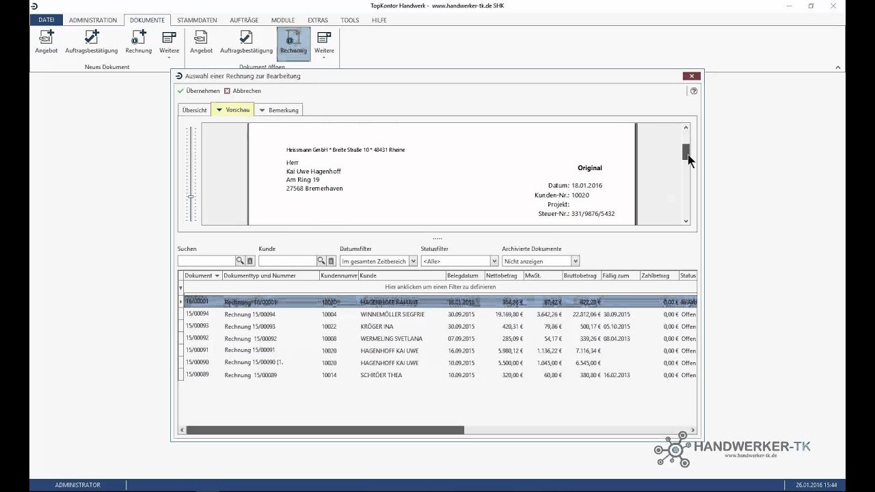
Task: Open Weitere under Neues Dokument
Action: (169, 44)
